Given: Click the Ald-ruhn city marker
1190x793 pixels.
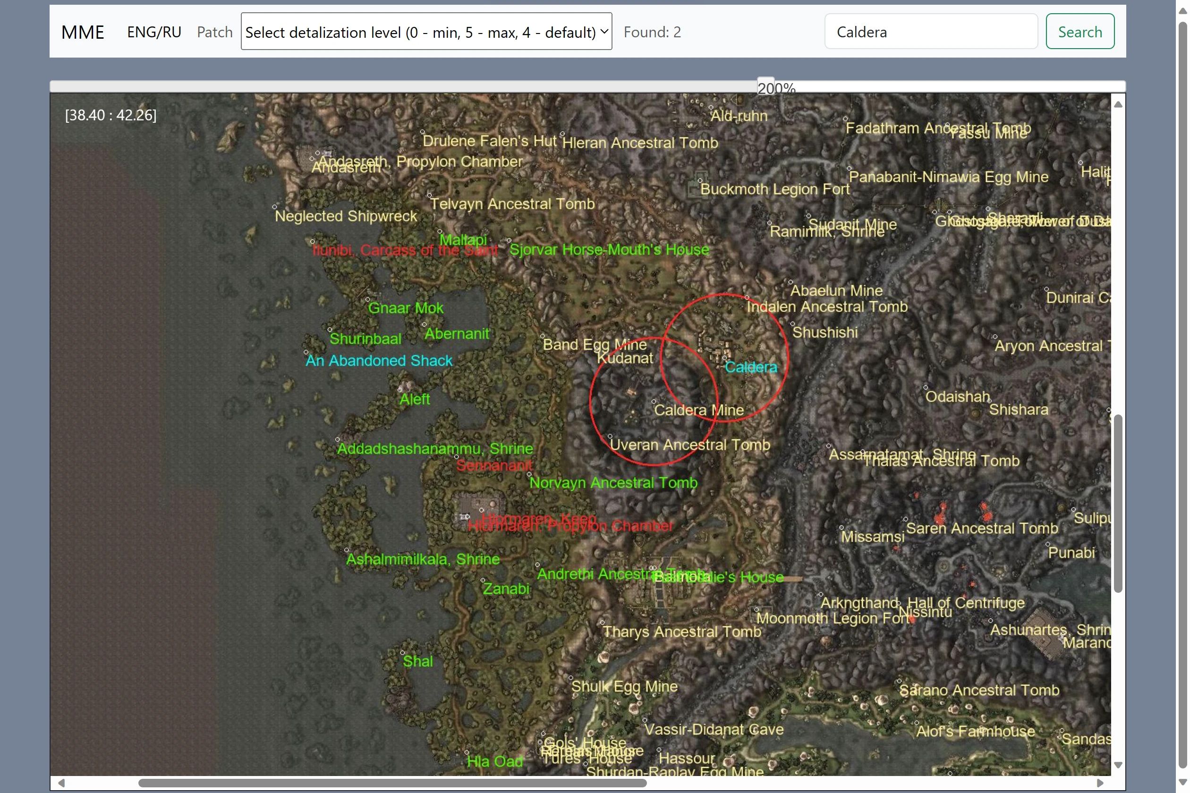Looking at the screenshot, I should pyautogui.click(x=711, y=108).
